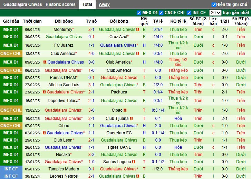Click the date 16/02/25
251x179 pixels.
point(32,101)
